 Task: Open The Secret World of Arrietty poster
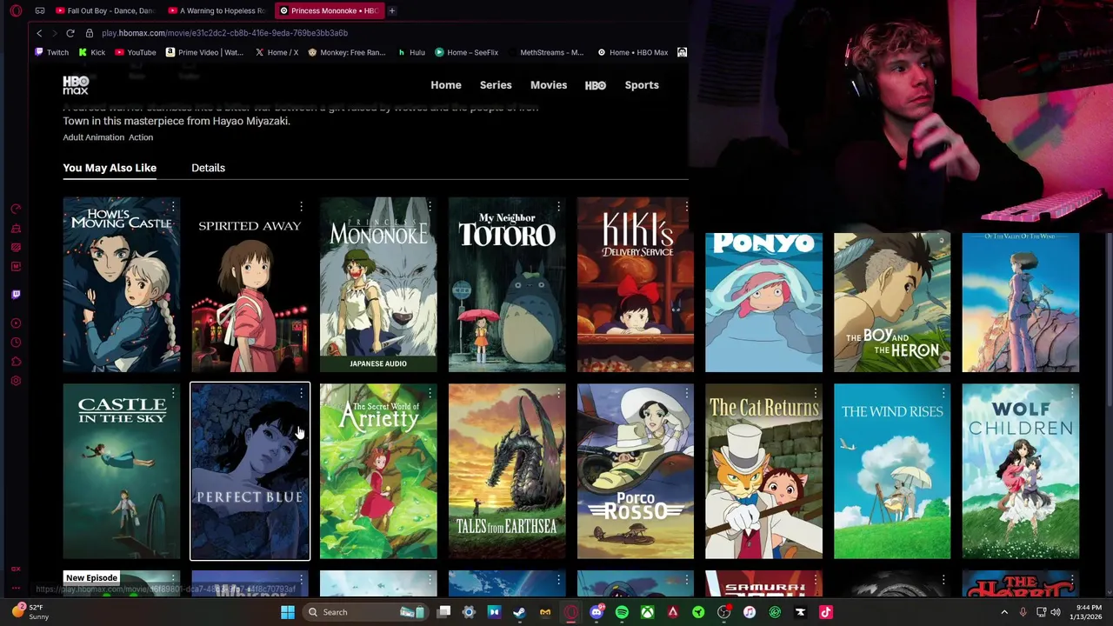[x=378, y=471]
